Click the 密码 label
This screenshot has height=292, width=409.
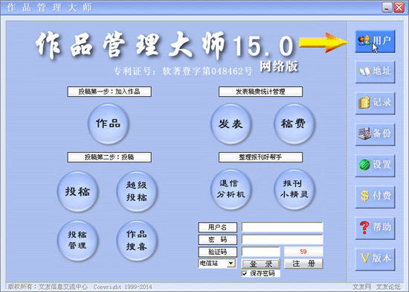click(x=218, y=240)
